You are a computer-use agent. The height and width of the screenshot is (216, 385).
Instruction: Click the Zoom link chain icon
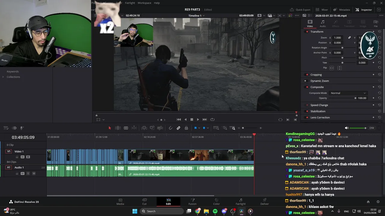350,38
